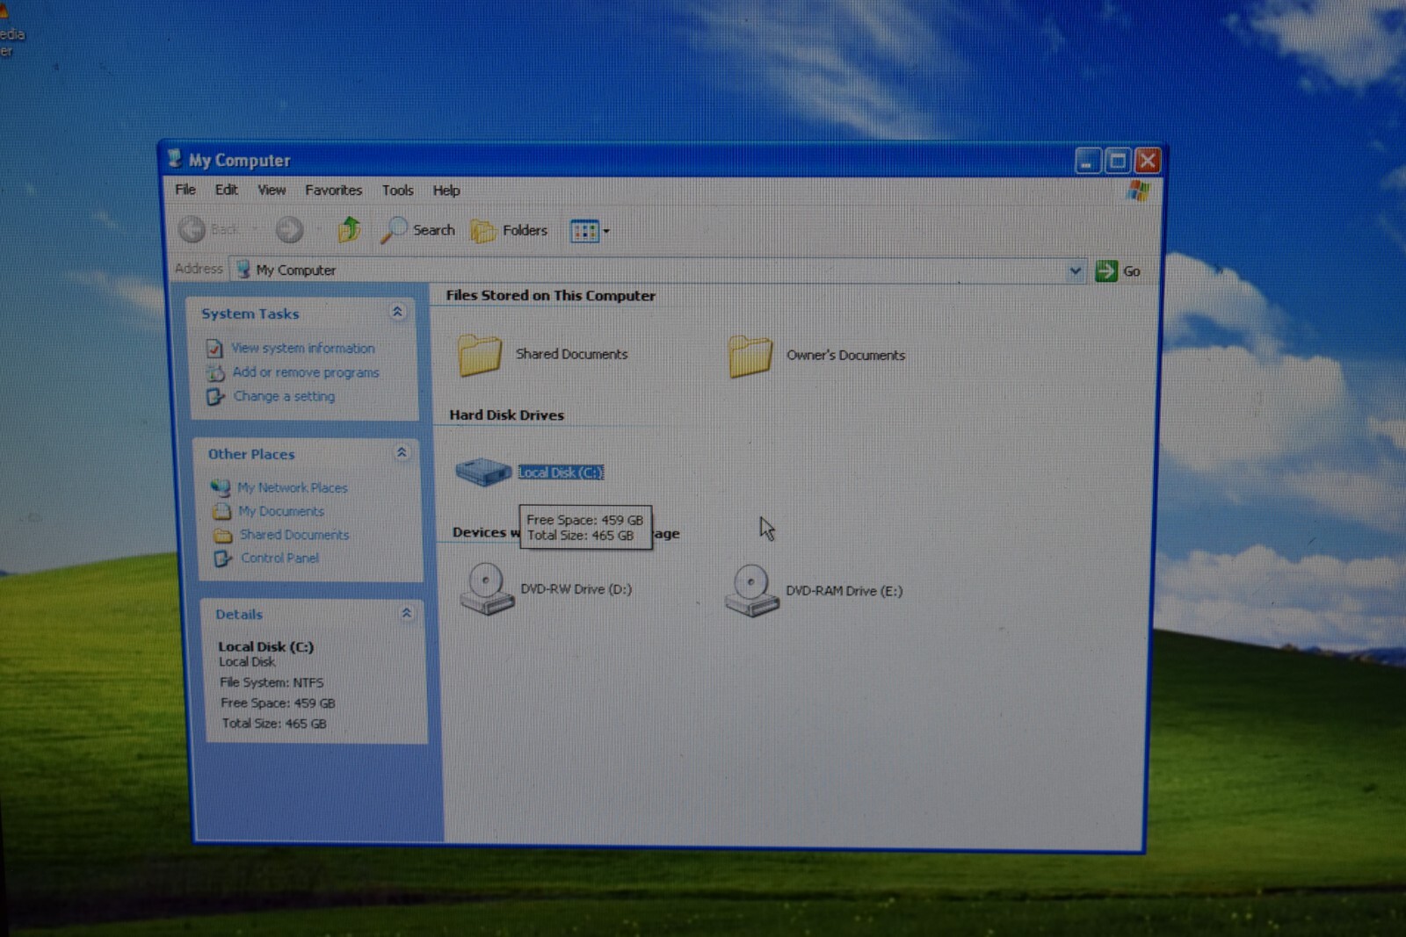Click the View system information icon
This screenshot has height=937, width=1406.
tap(214, 349)
